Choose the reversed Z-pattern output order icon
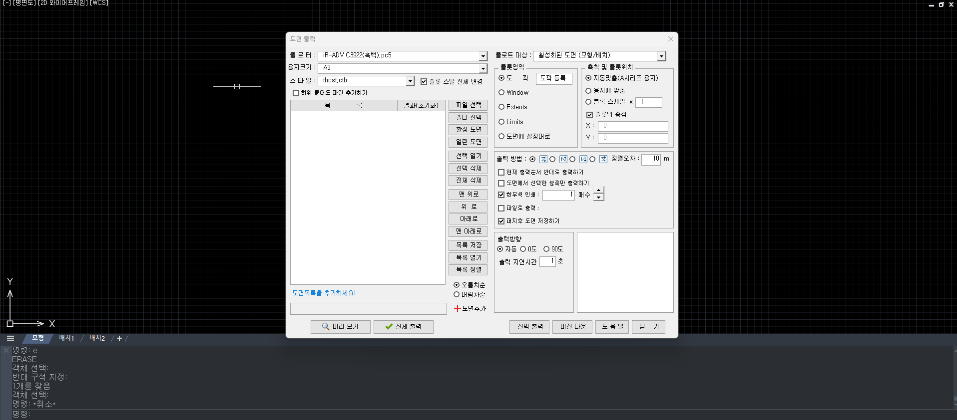Viewport: 957px width, 420px height. [603, 159]
